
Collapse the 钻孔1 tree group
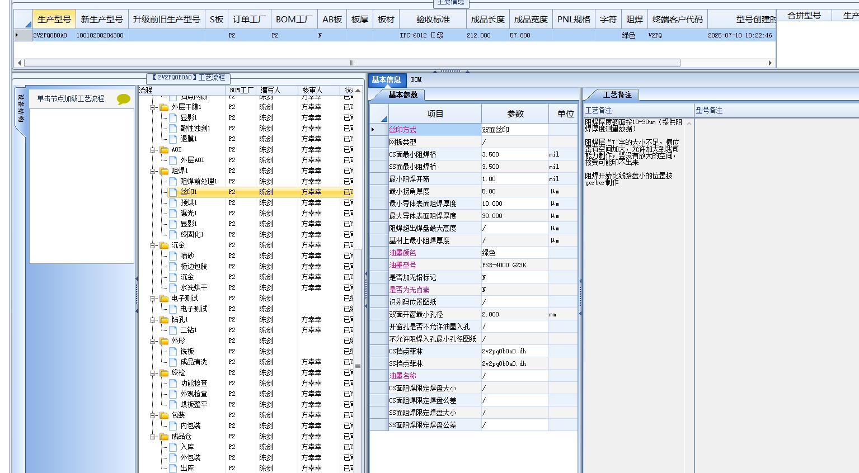tap(153, 320)
